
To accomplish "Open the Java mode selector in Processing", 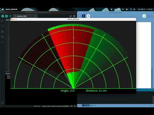I will click(x=150, y=16).
